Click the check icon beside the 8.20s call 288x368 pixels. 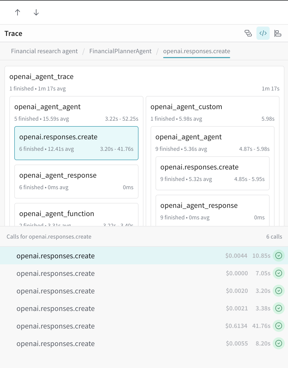[279, 343]
